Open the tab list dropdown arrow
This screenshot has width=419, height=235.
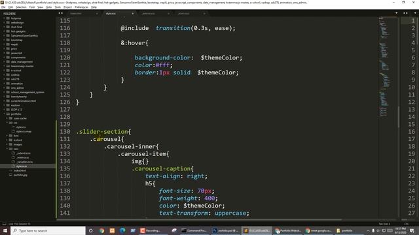point(396,13)
